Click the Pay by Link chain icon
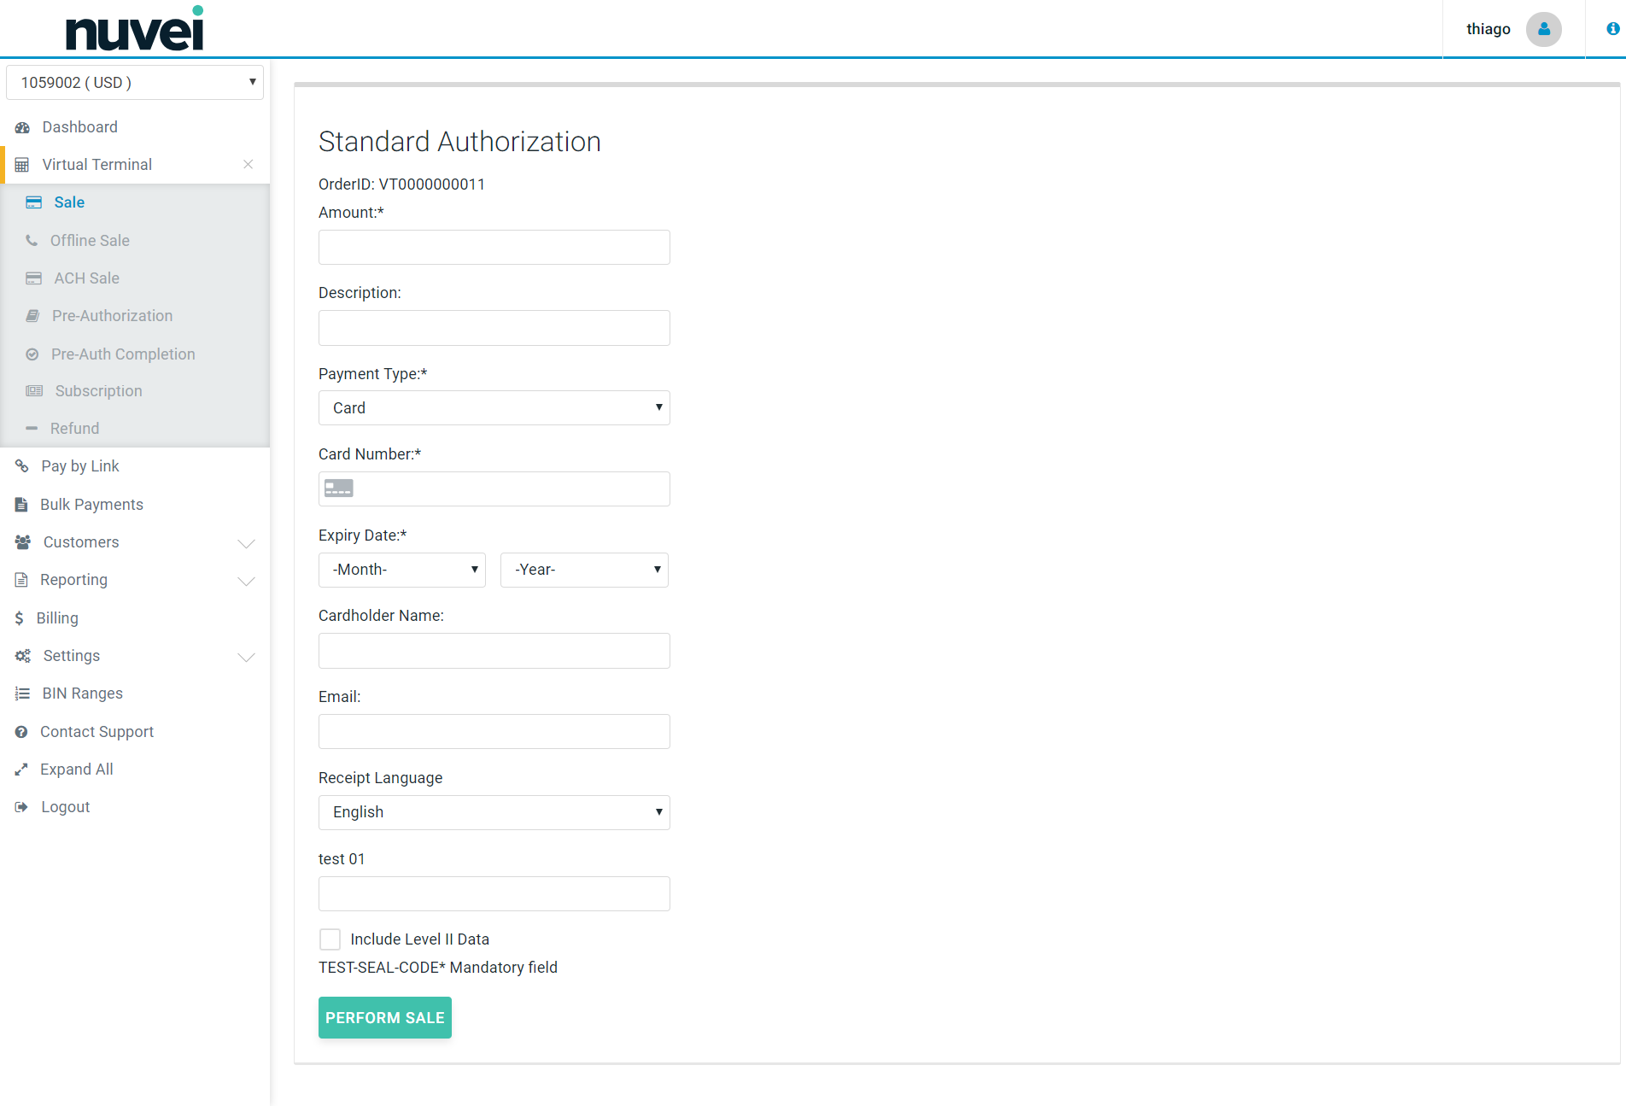 coord(22,466)
